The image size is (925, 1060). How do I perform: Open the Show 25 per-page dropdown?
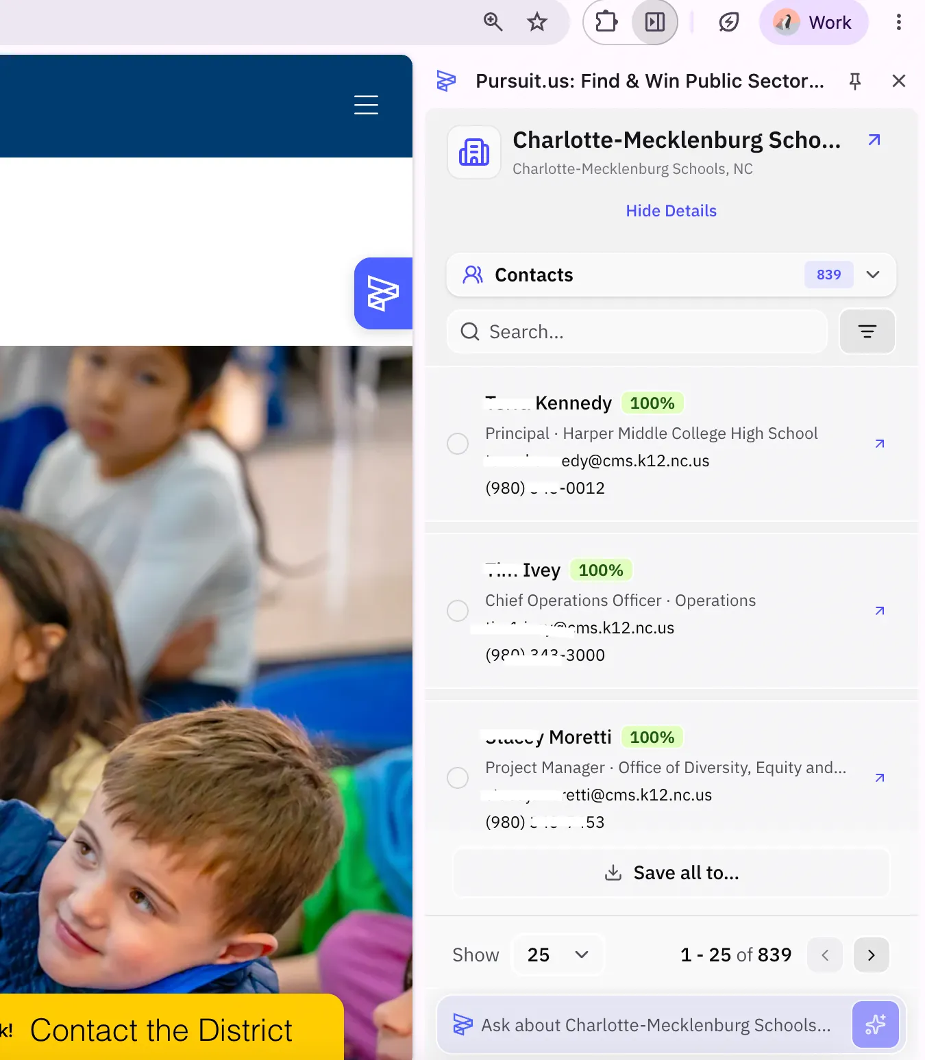coord(558,955)
